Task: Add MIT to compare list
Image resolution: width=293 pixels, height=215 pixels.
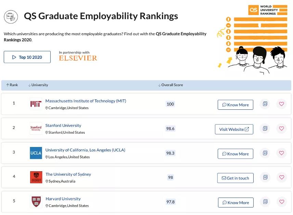Action: point(265,104)
